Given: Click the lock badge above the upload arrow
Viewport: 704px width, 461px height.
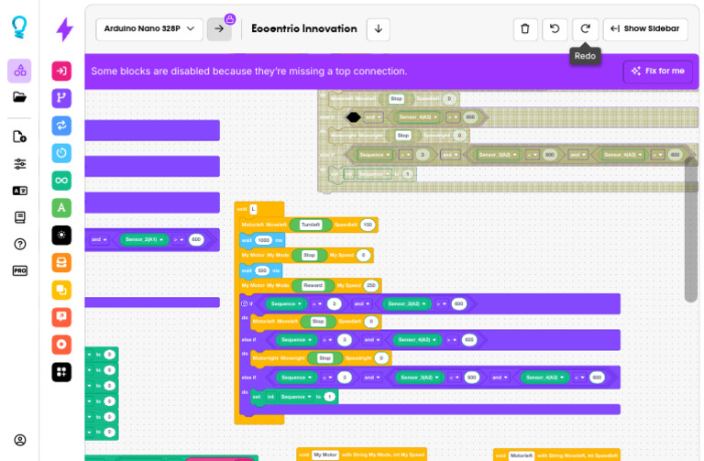Looking at the screenshot, I should pyautogui.click(x=230, y=19).
